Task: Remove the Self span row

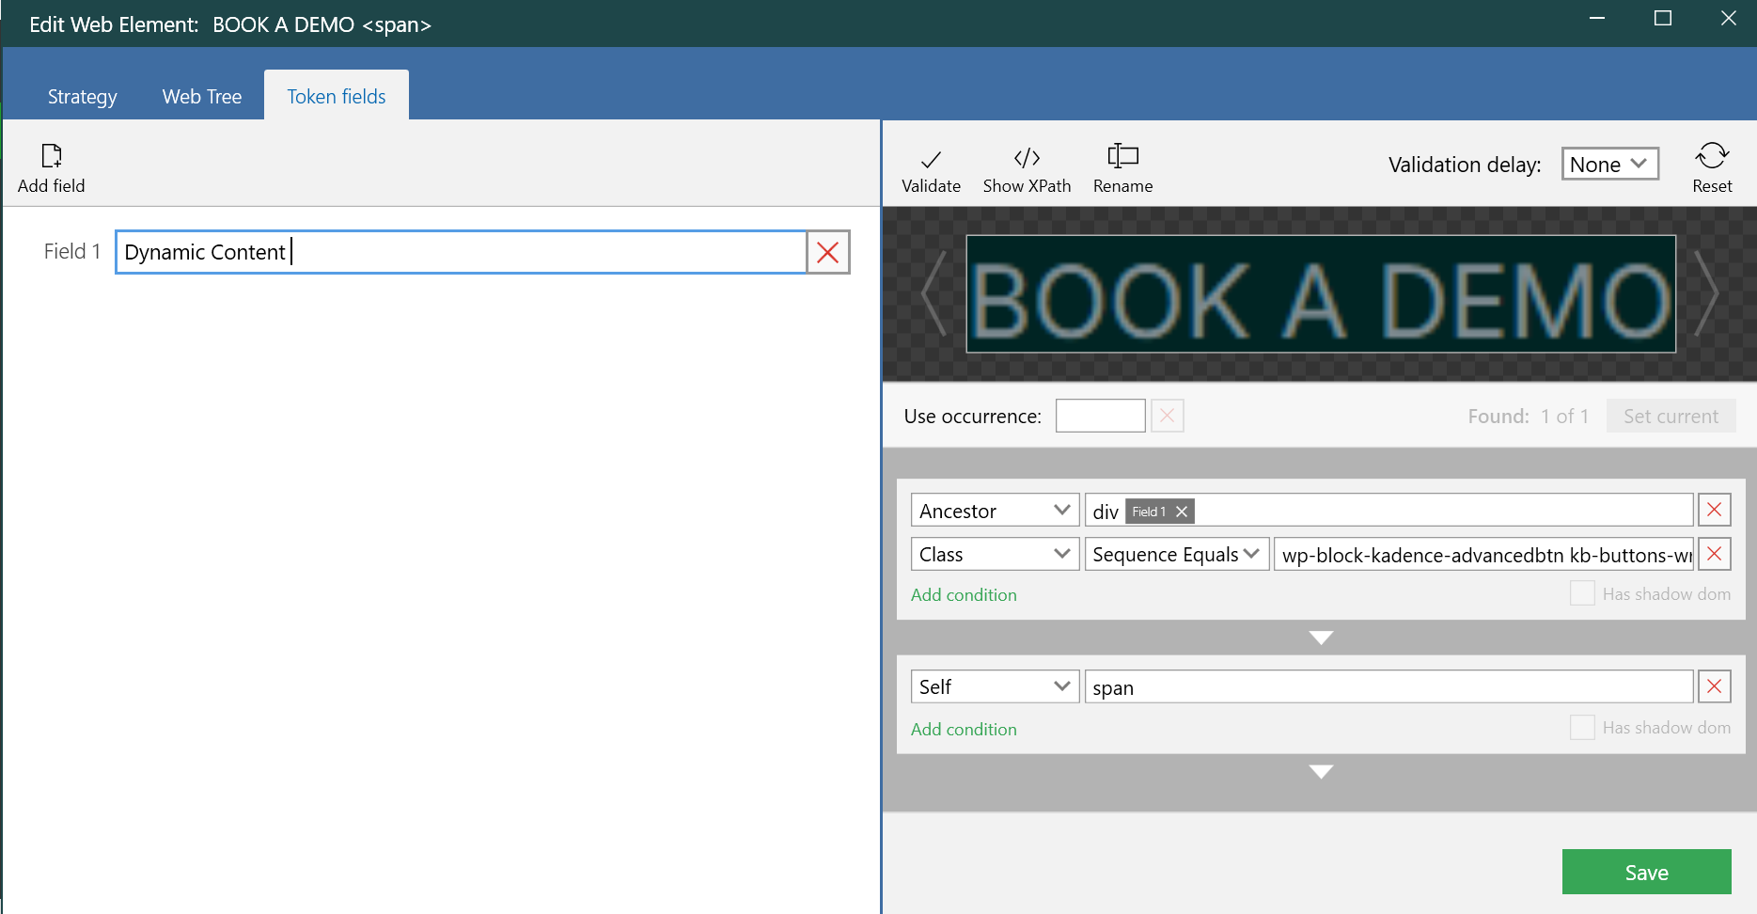Action: 1715,686
